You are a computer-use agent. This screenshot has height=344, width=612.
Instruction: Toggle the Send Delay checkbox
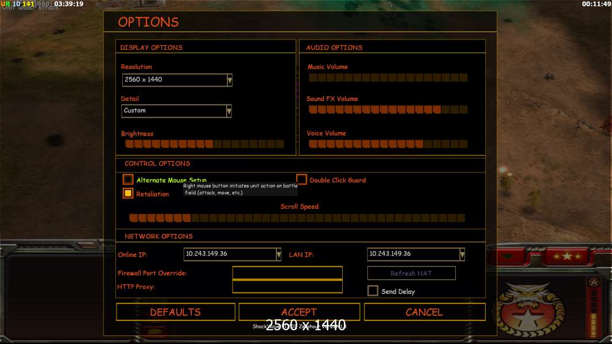tap(373, 291)
